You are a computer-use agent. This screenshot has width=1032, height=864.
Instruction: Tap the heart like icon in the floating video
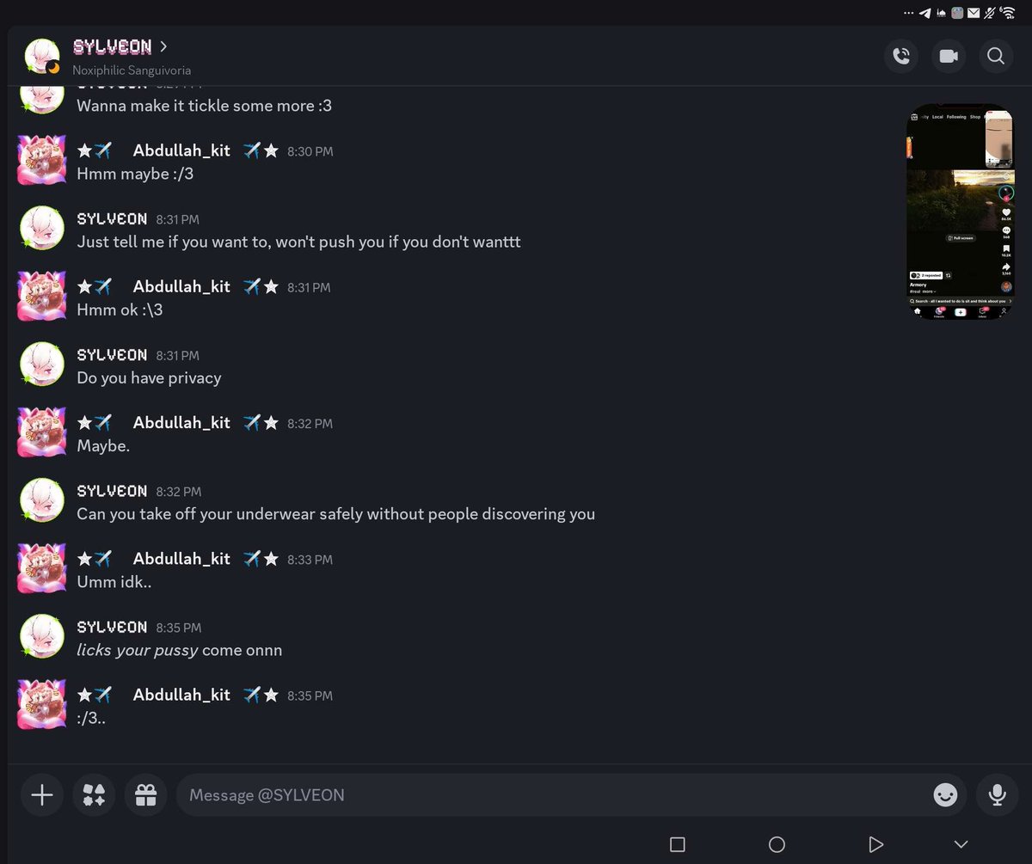coord(1006,212)
